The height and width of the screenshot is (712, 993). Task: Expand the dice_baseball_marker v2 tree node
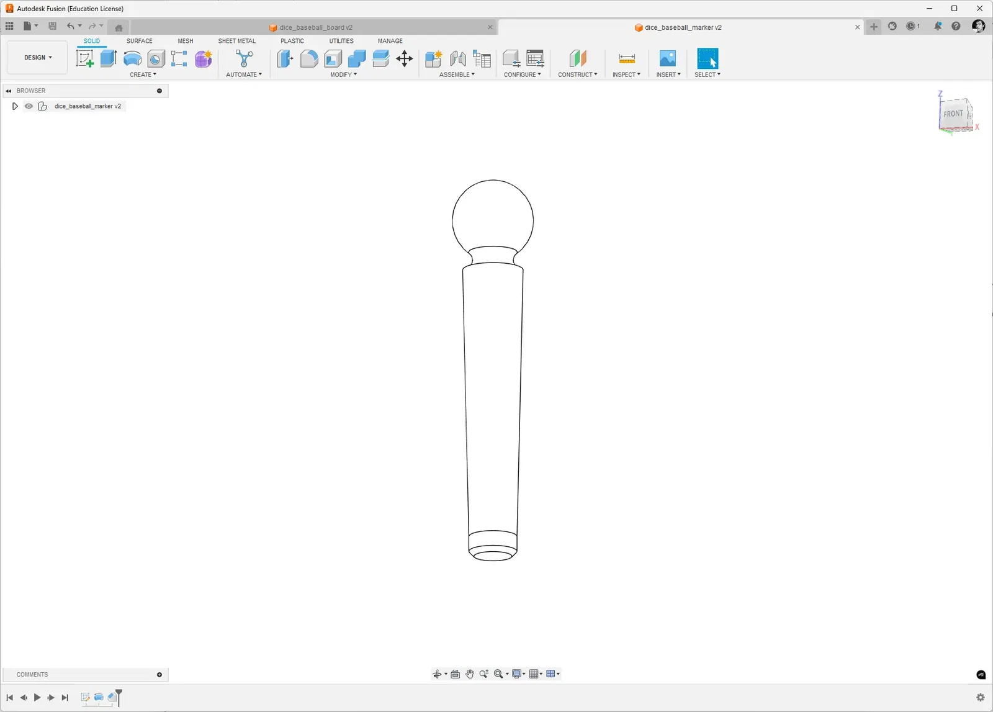15,106
